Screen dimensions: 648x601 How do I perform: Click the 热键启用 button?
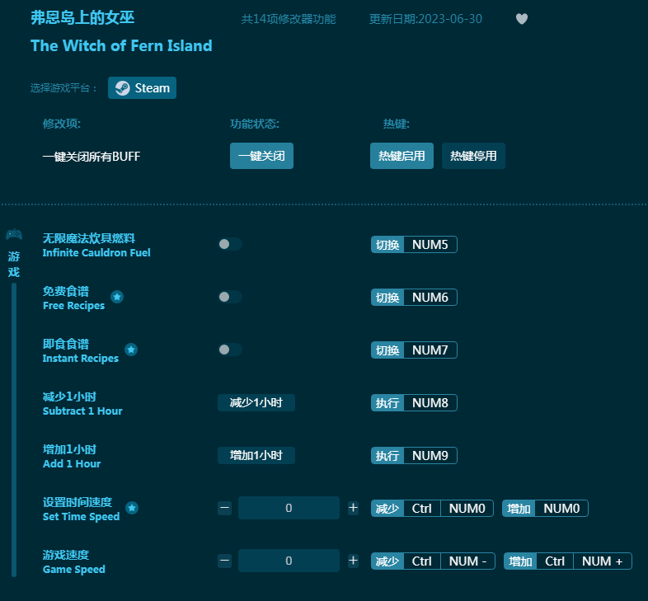[401, 156]
